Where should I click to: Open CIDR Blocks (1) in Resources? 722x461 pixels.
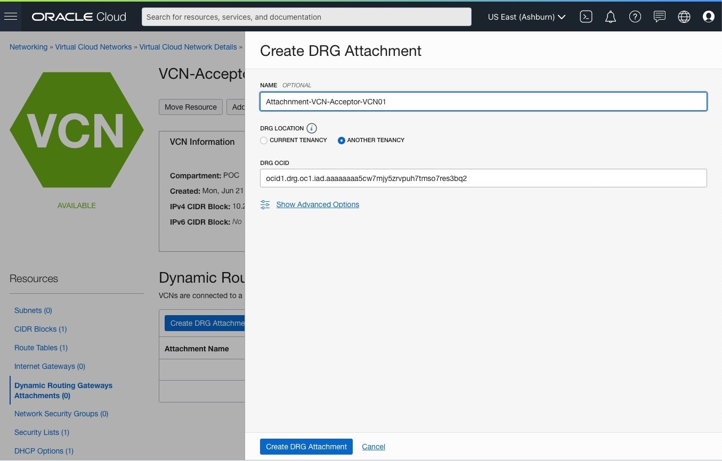click(x=40, y=329)
